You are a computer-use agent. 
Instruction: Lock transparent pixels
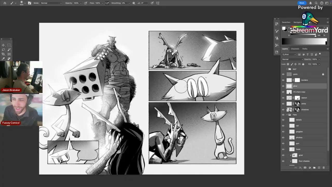(x=288, y=64)
